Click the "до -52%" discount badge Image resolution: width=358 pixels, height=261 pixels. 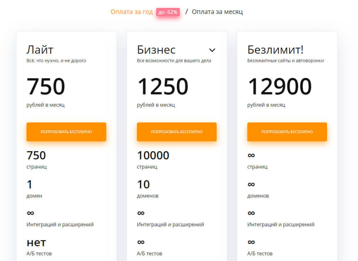[x=168, y=12]
